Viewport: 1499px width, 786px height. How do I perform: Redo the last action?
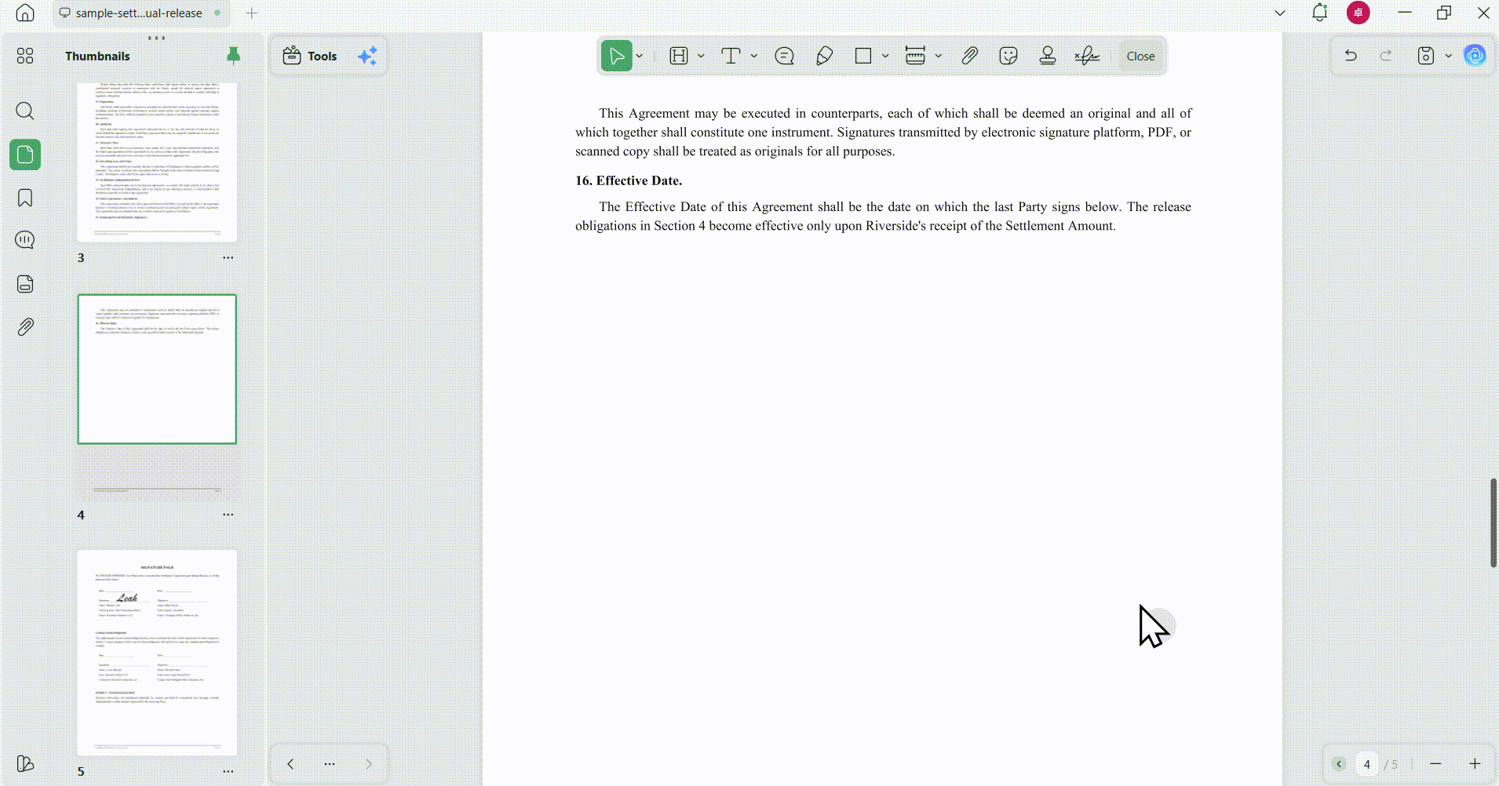[x=1386, y=56]
